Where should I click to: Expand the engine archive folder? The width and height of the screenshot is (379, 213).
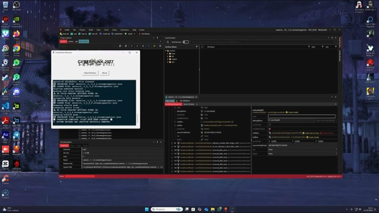pyautogui.click(x=168, y=59)
